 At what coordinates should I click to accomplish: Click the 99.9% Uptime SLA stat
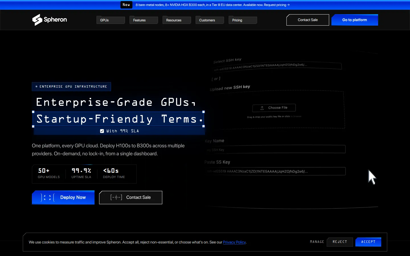(81, 174)
